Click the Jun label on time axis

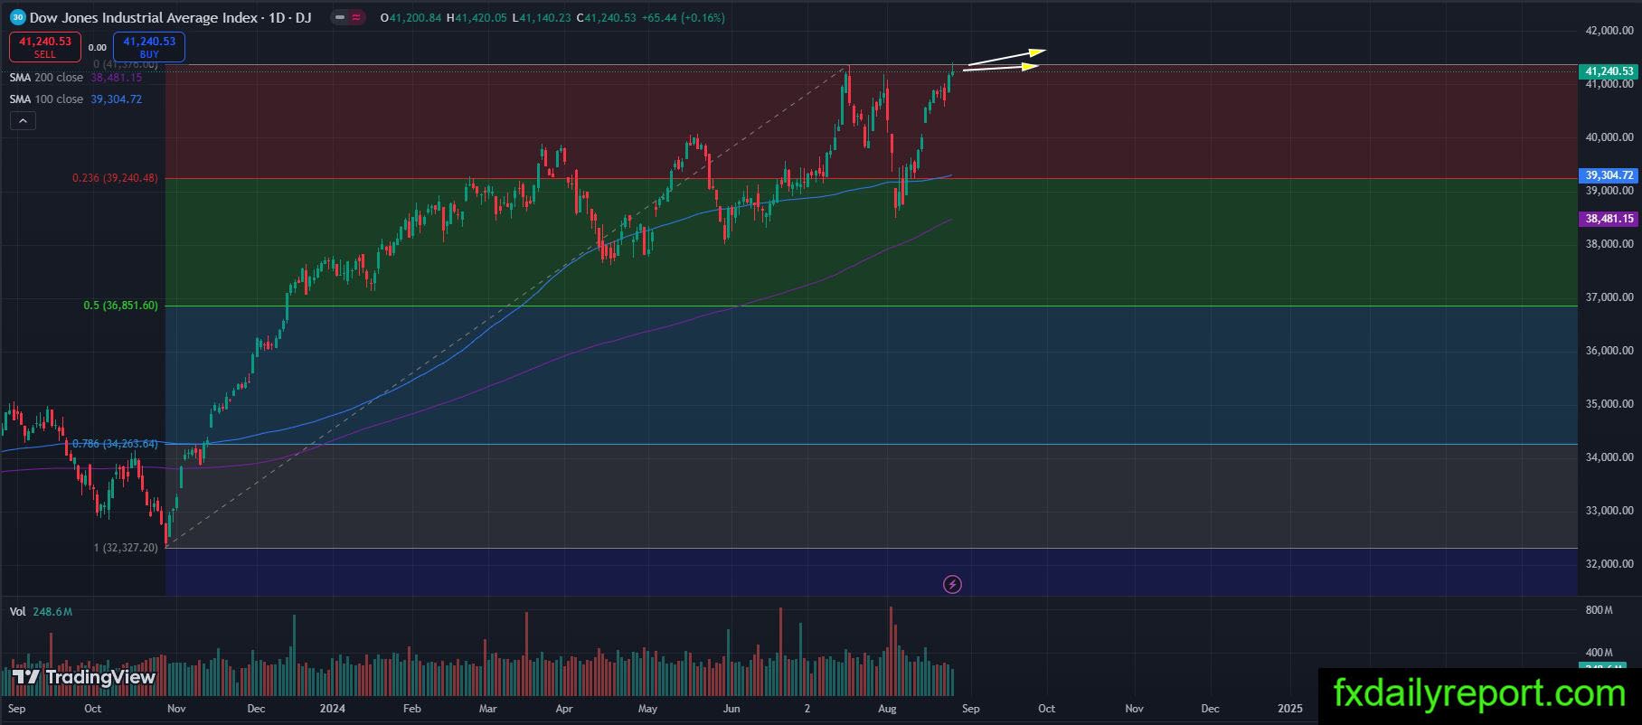coord(731,709)
